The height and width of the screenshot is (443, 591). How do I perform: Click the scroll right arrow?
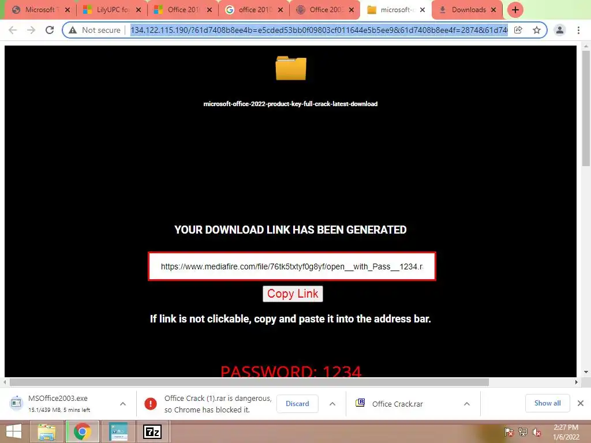pos(577,382)
